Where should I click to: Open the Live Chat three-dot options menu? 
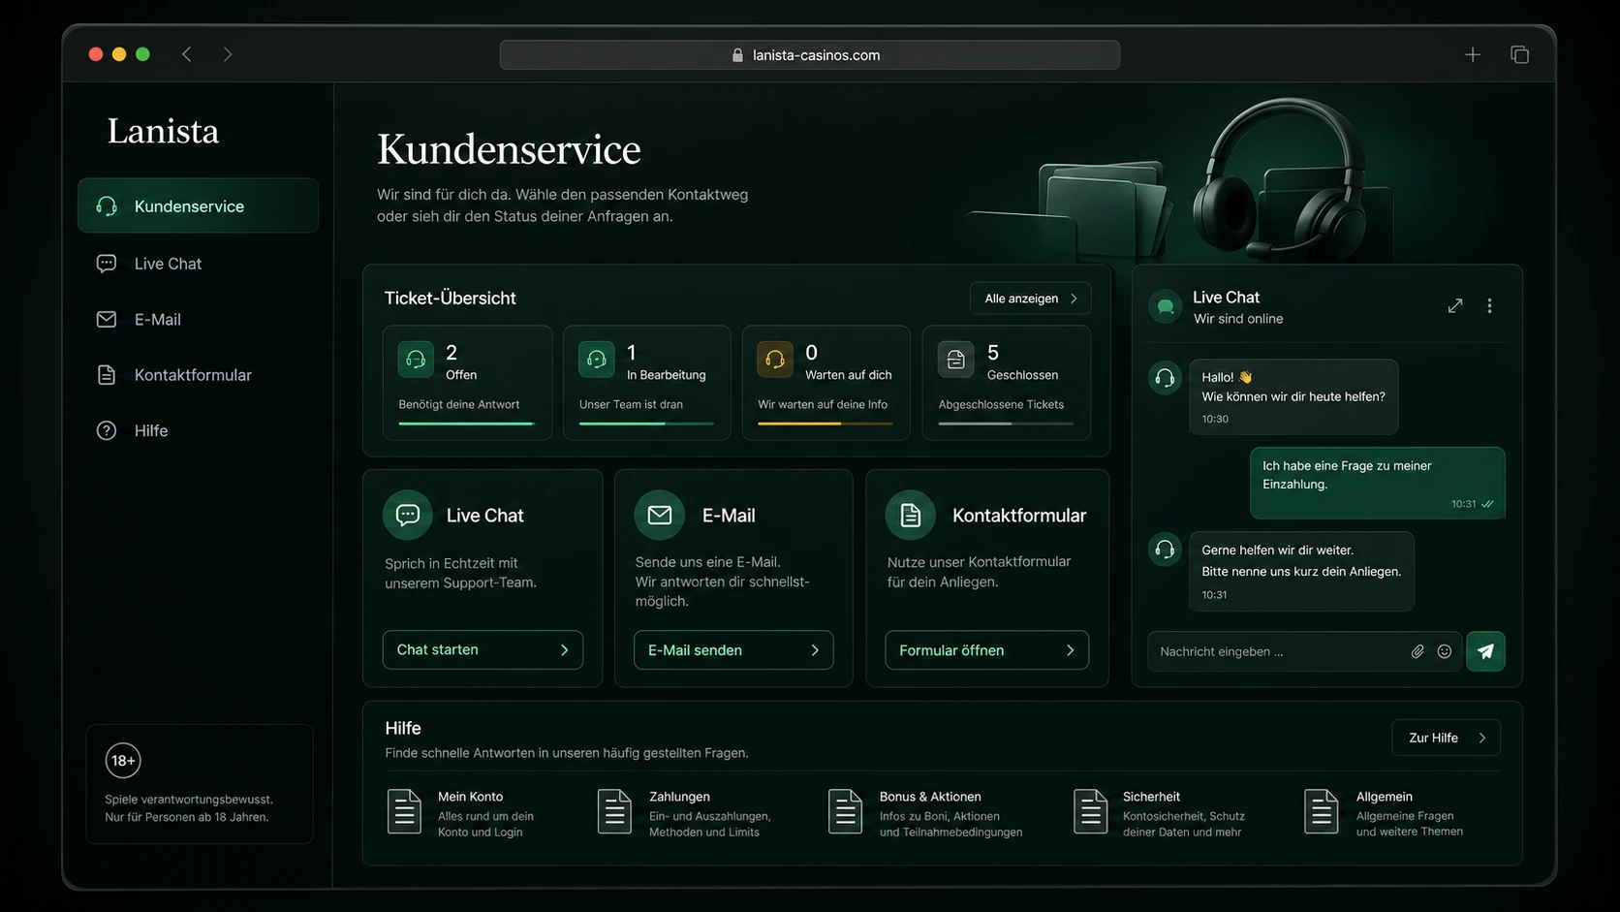pyautogui.click(x=1489, y=306)
